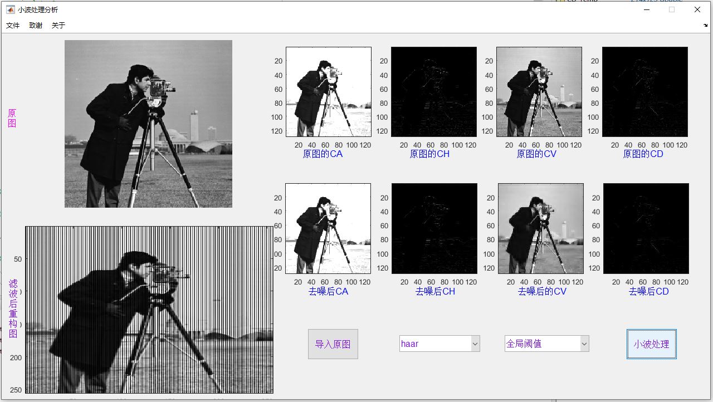The image size is (713, 402).
Task: Click the 小波处理 button
Action: pos(651,344)
